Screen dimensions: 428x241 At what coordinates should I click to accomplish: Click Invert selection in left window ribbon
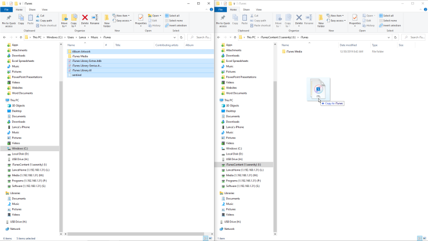click(x=176, y=26)
